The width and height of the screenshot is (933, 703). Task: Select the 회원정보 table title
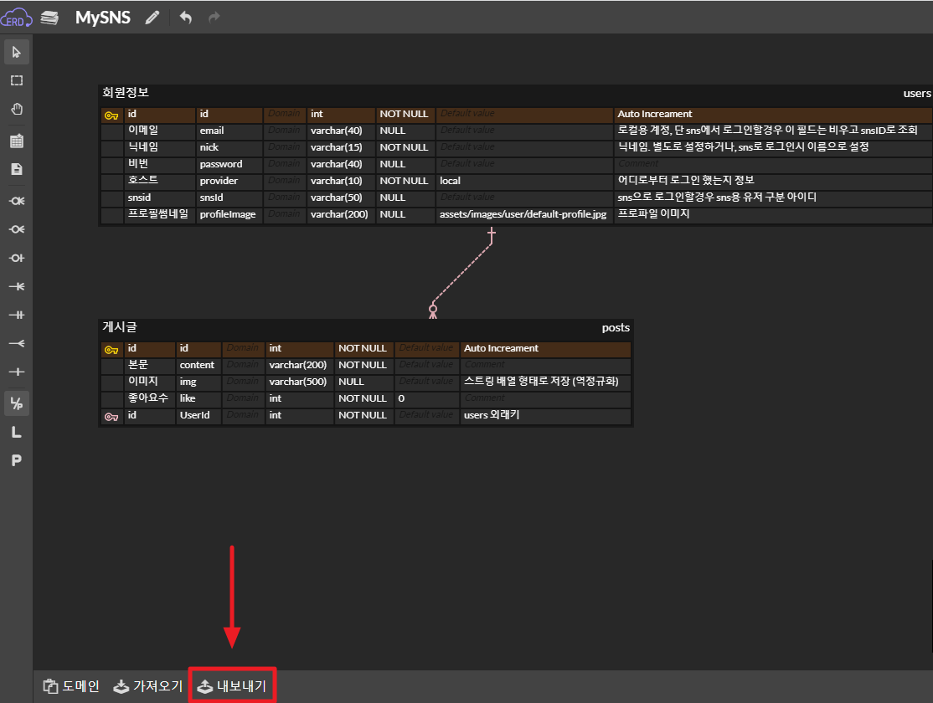[x=126, y=93]
